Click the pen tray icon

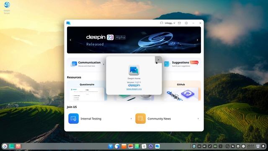tap(210, 146)
